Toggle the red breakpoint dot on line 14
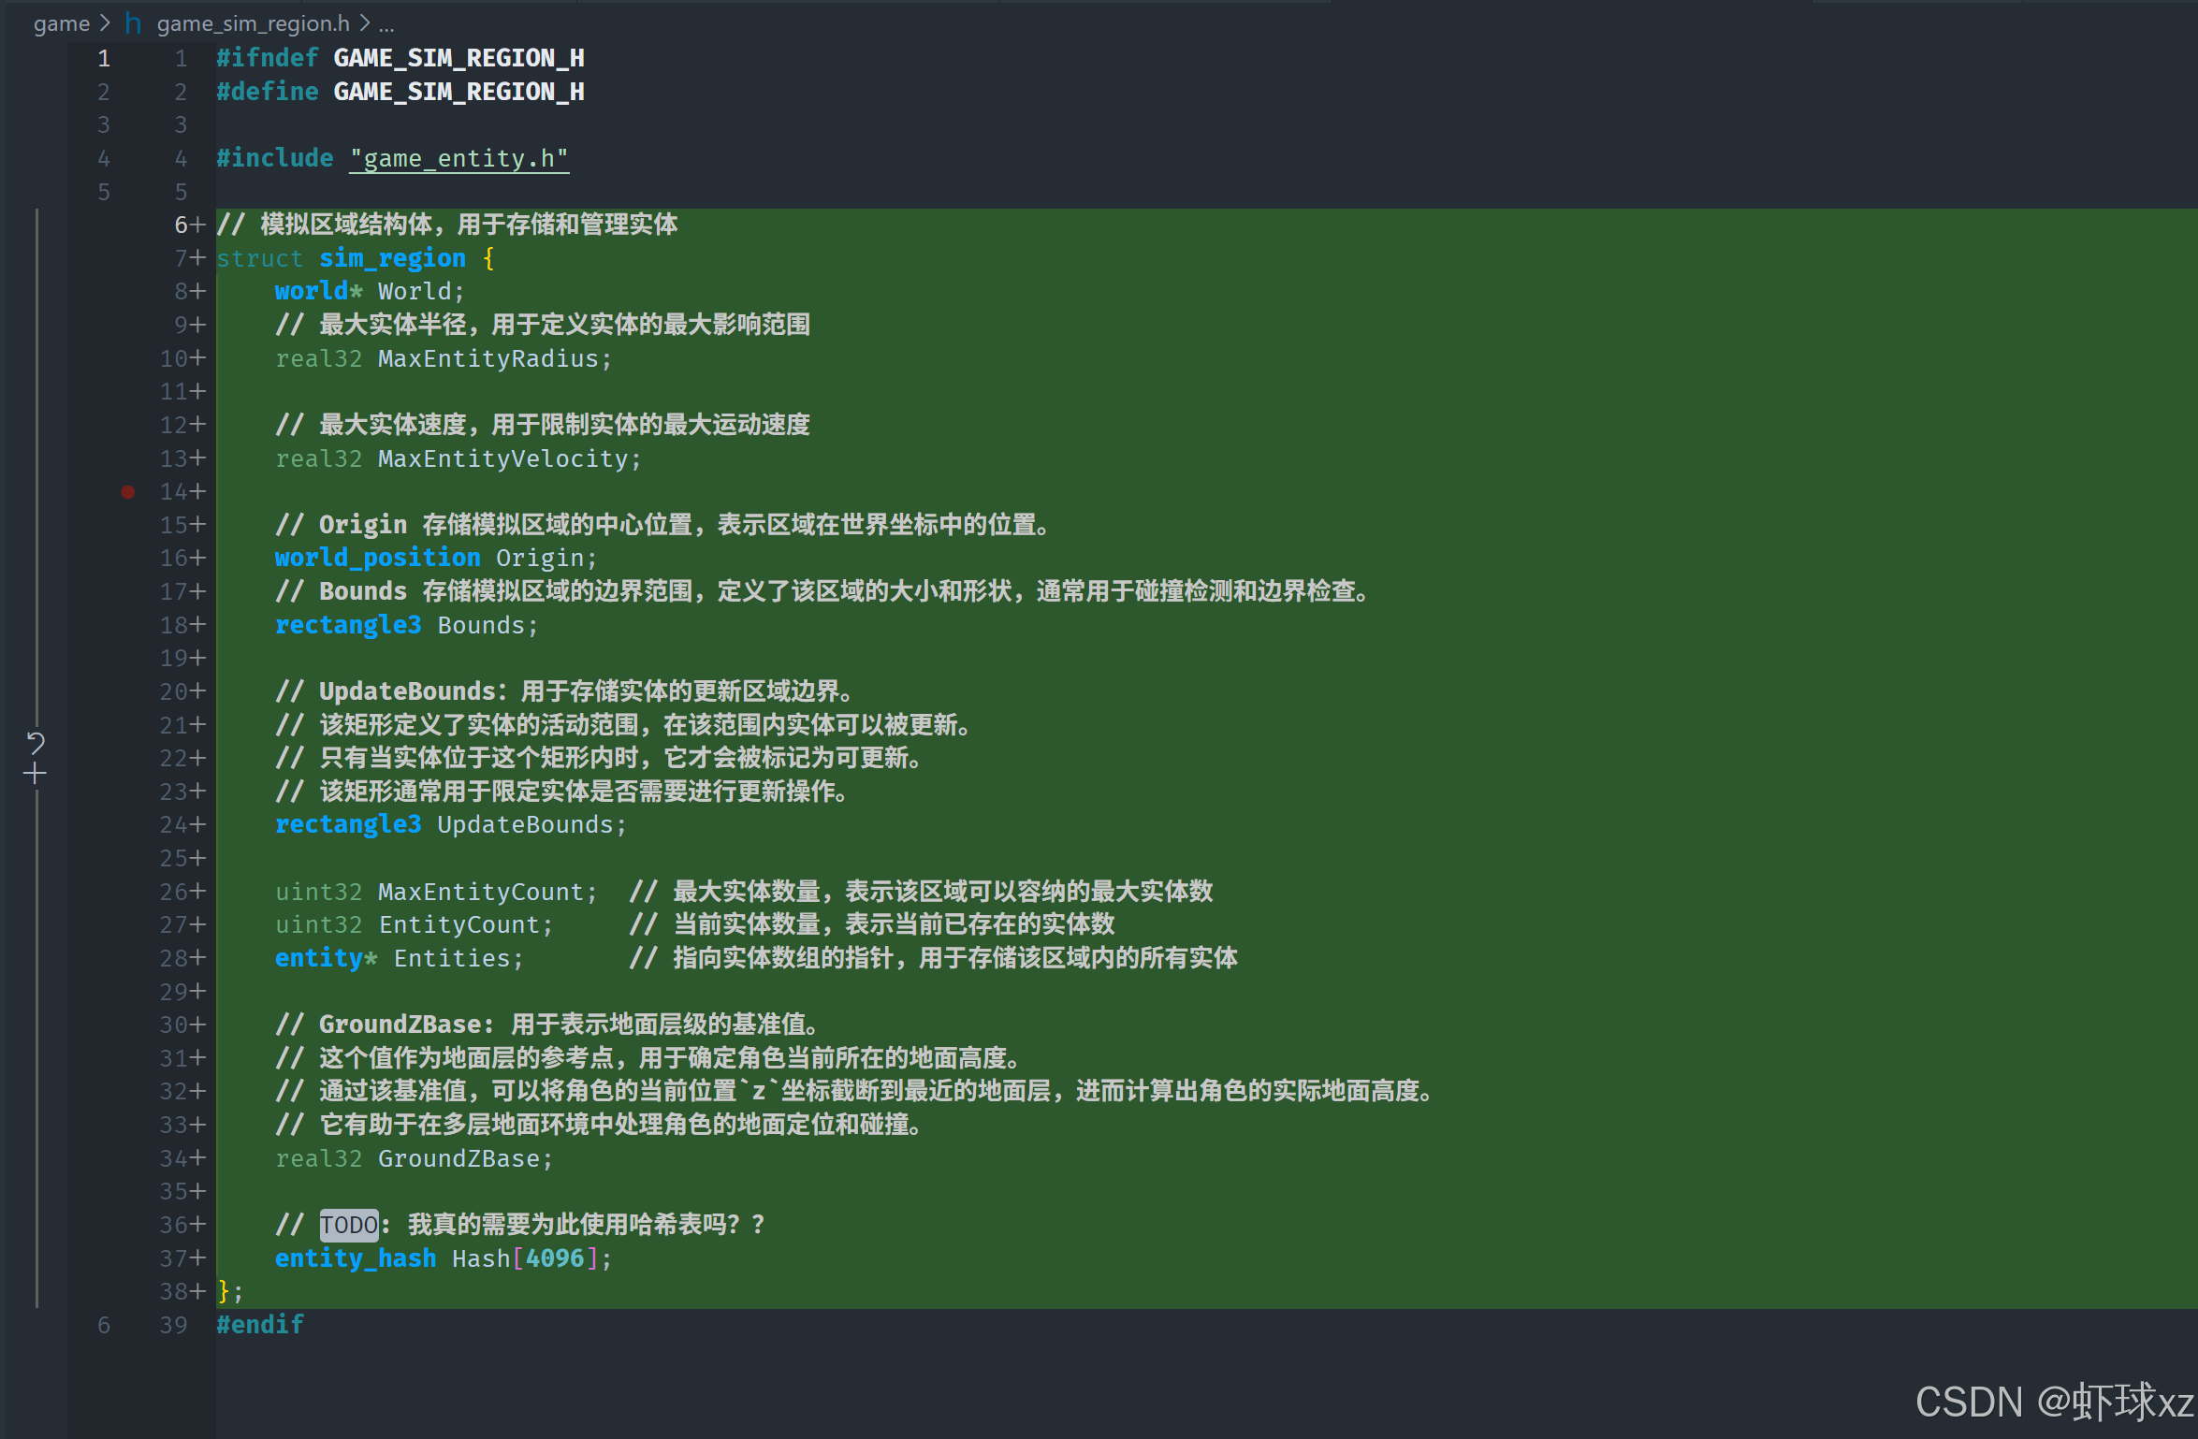Image resolution: width=2198 pixels, height=1439 pixels. [128, 491]
